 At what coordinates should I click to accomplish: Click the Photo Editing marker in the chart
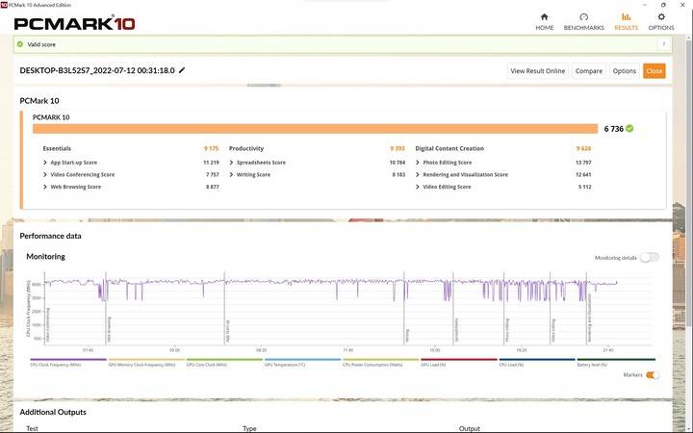(x=507, y=330)
